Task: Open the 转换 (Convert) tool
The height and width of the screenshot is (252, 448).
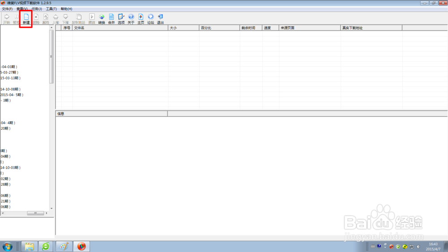Action: coord(101,19)
